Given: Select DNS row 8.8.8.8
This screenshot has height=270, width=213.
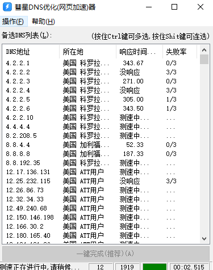Looking at the screenshot, I should coord(101,154).
